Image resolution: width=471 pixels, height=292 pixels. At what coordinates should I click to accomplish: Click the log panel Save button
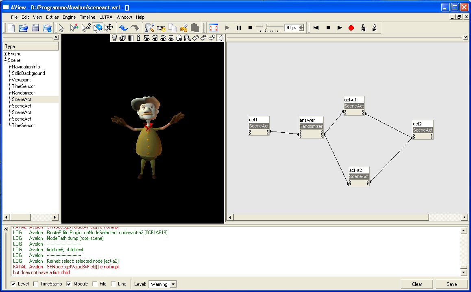(451, 284)
